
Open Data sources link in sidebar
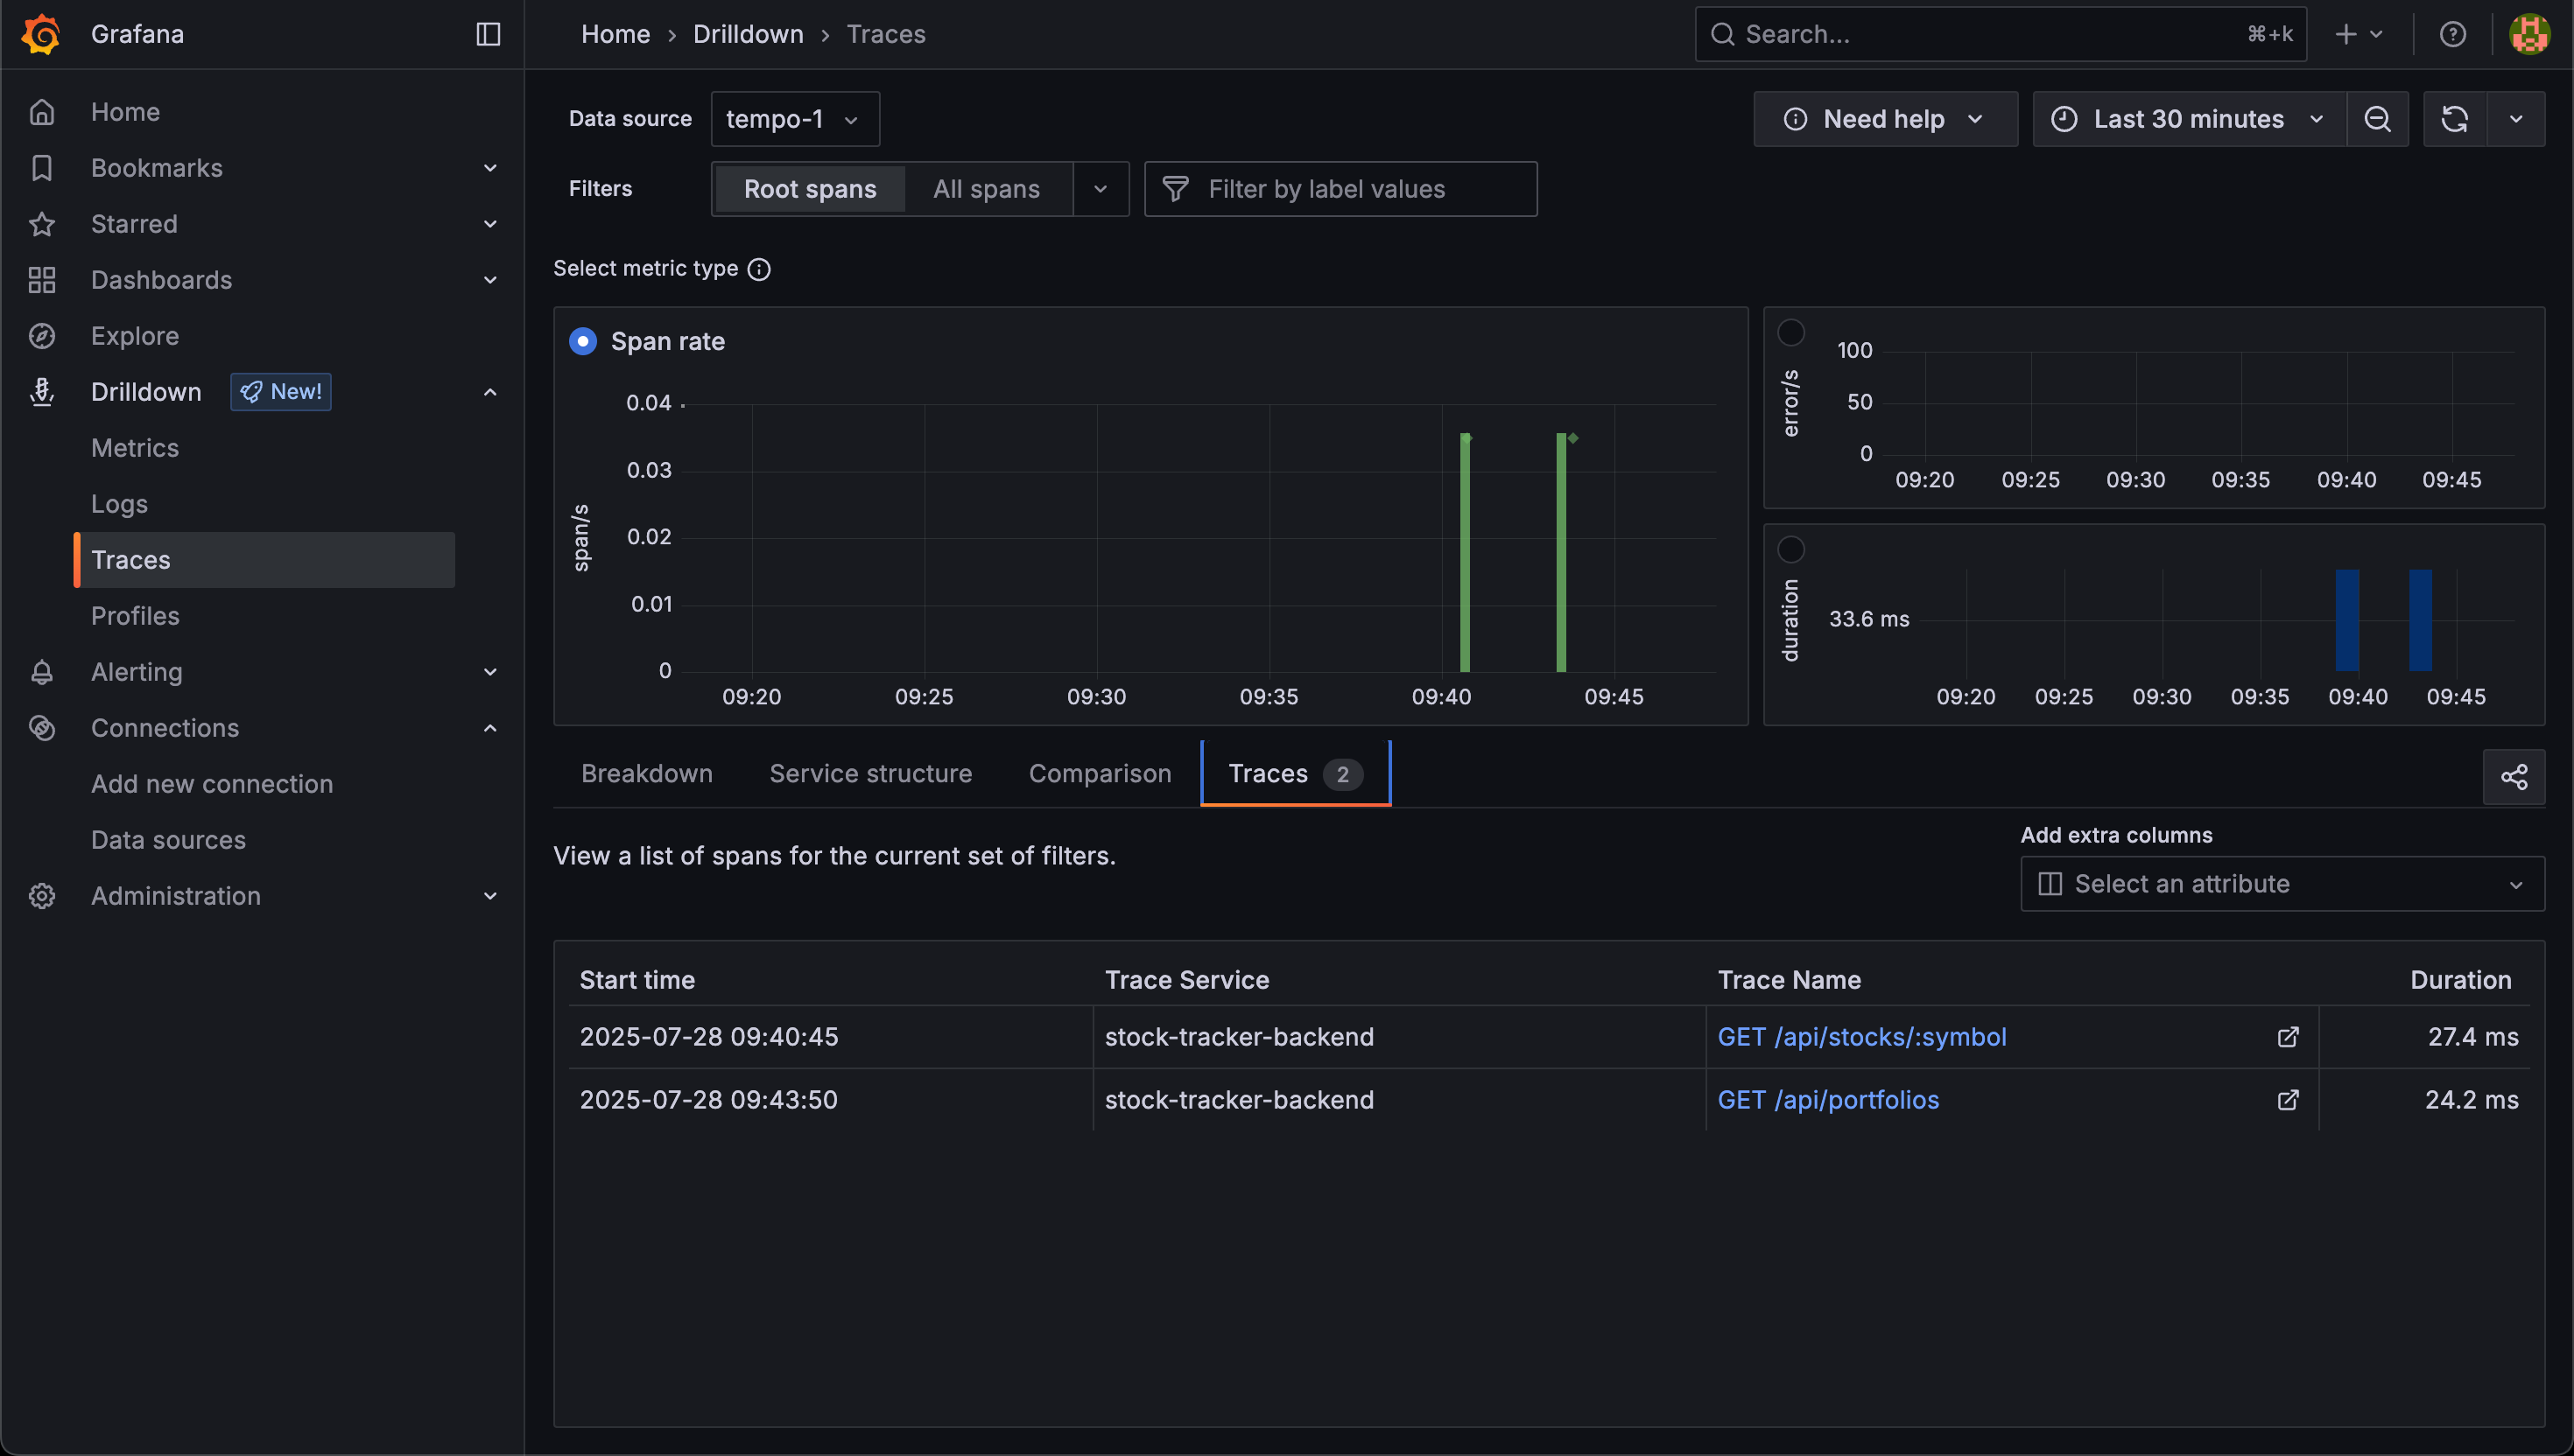168,840
